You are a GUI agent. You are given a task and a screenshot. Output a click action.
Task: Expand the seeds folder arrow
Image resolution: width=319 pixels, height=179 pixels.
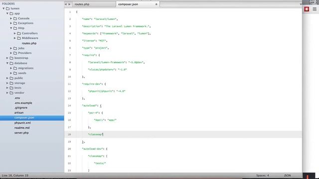coord(11,73)
